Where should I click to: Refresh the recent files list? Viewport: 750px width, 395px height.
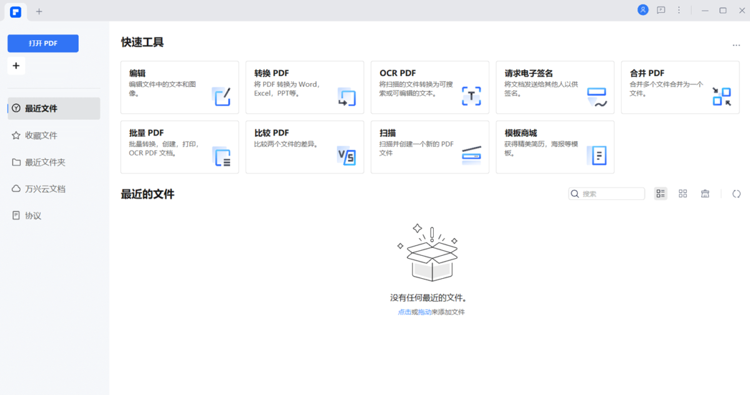tap(736, 194)
